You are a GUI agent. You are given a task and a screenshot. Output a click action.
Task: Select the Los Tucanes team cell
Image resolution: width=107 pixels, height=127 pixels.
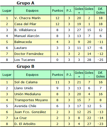click(32, 60)
